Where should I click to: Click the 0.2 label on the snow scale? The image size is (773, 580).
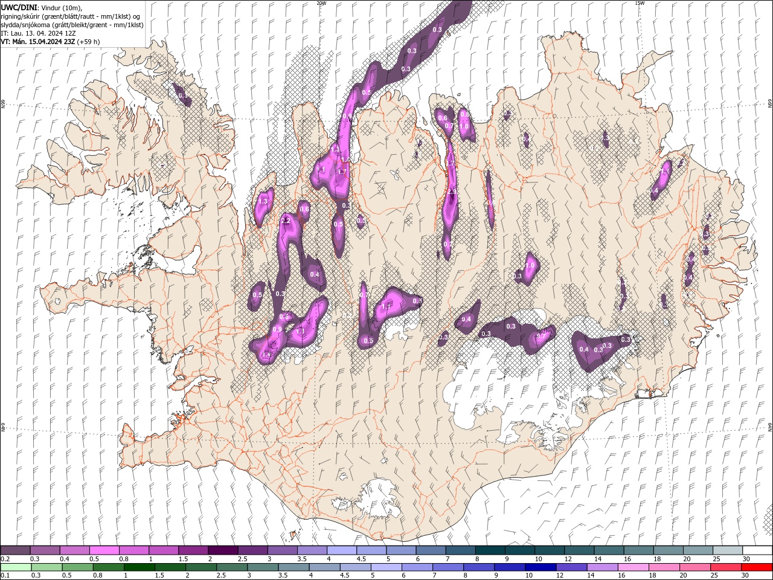coord(5,559)
